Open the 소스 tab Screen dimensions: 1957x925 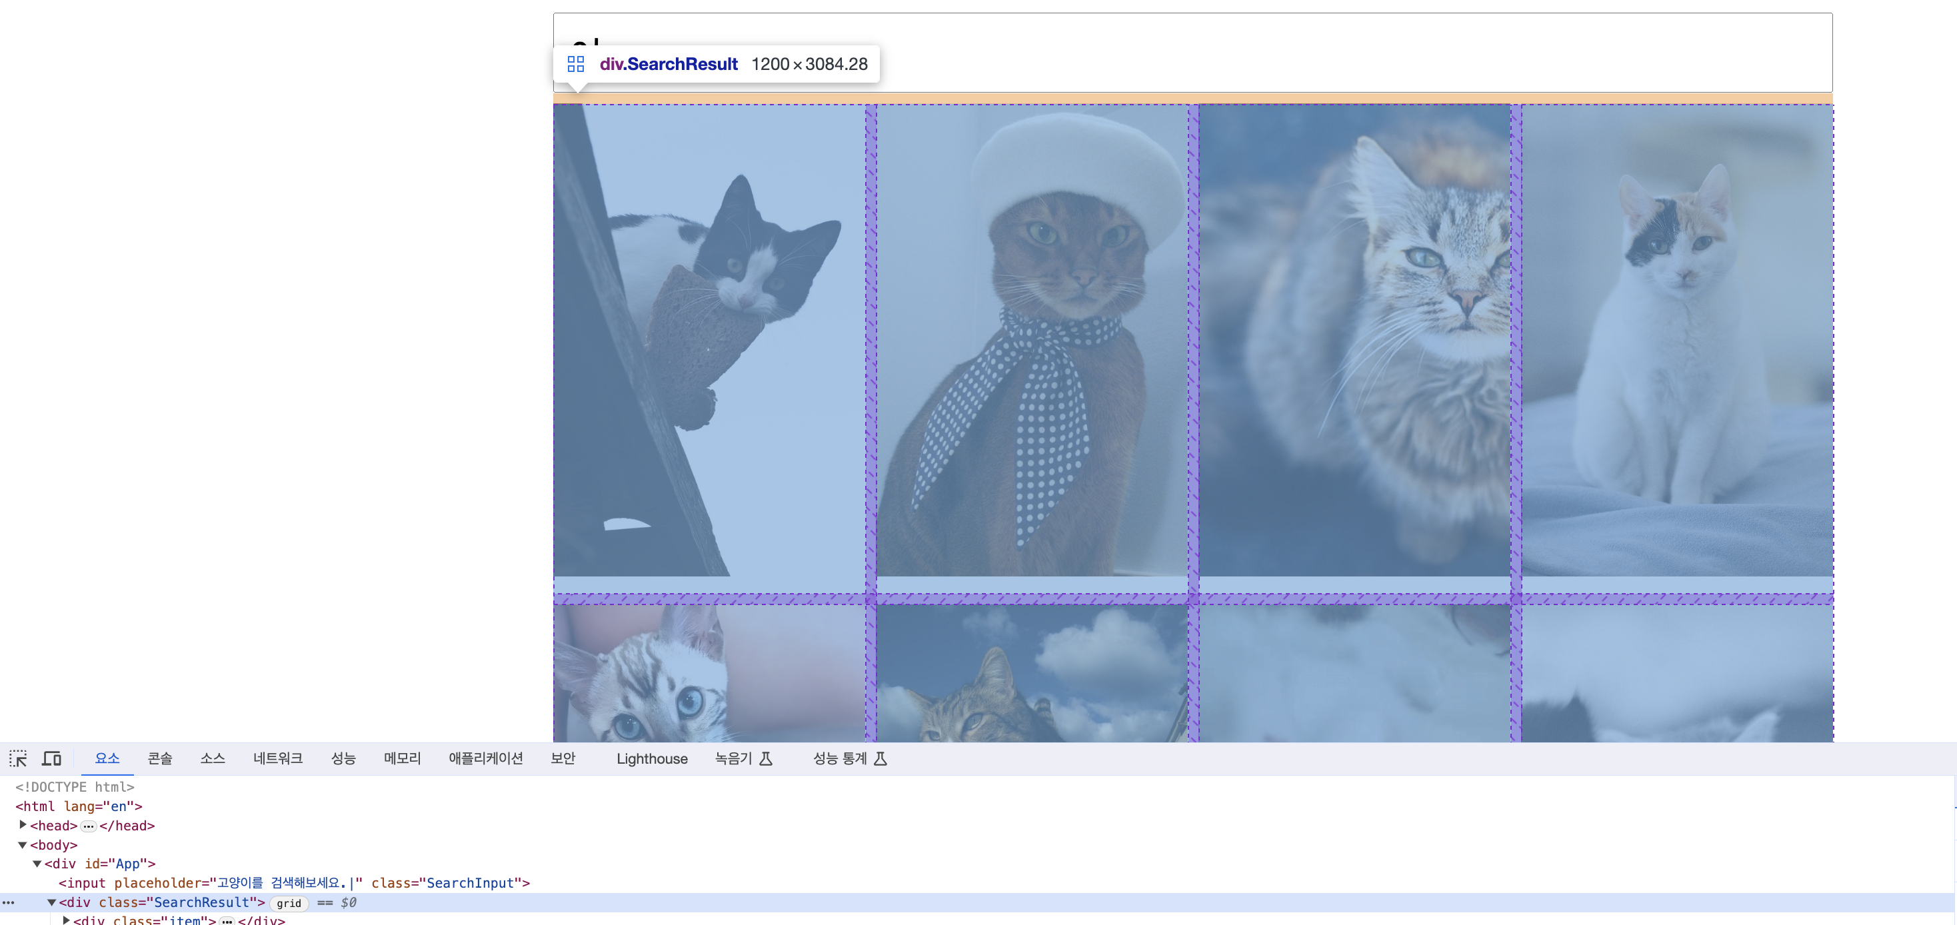tap(213, 758)
